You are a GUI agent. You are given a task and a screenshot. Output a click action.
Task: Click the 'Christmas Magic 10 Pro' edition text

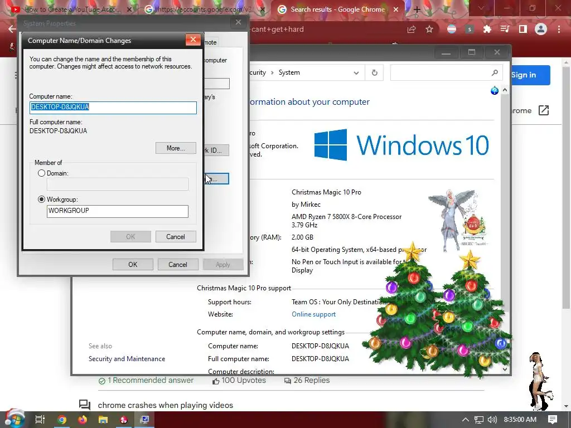point(326,192)
